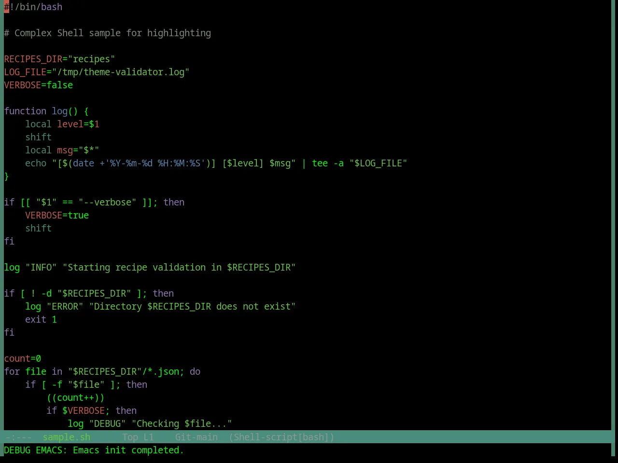Click the closing brace of log function
The height and width of the screenshot is (463, 618).
click(6, 176)
